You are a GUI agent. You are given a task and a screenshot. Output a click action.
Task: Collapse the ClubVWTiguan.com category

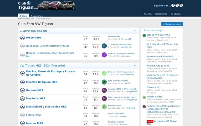135,31
